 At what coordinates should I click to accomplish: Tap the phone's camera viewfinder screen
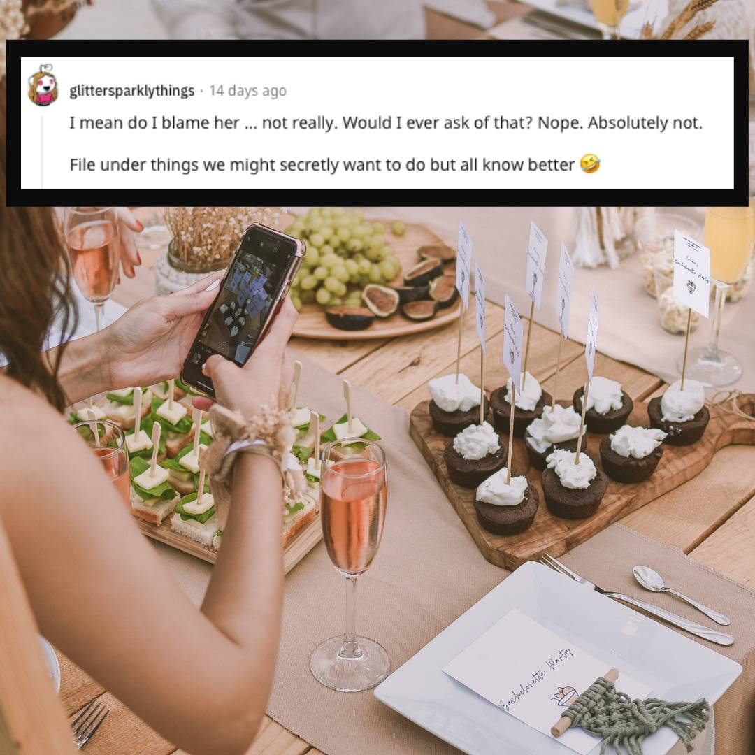click(245, 301)
